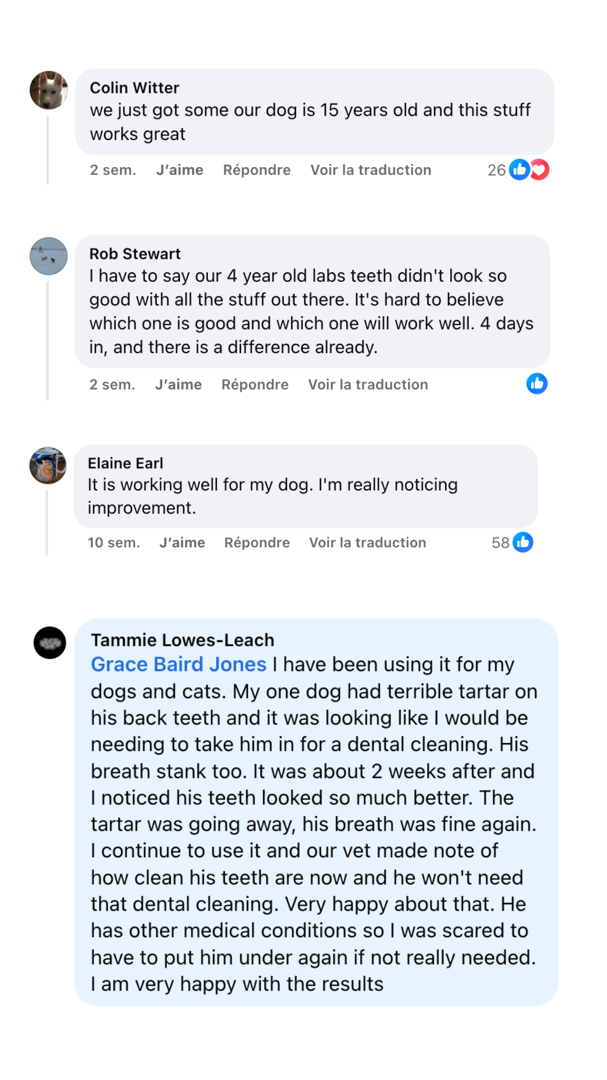The image size is (607, 1080).
Task: Click the 10 sem. timestamp
Action: (114, 542)
